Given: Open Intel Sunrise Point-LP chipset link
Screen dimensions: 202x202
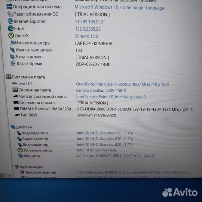Looking at the screenshot, I should click(x=111, y=97).
